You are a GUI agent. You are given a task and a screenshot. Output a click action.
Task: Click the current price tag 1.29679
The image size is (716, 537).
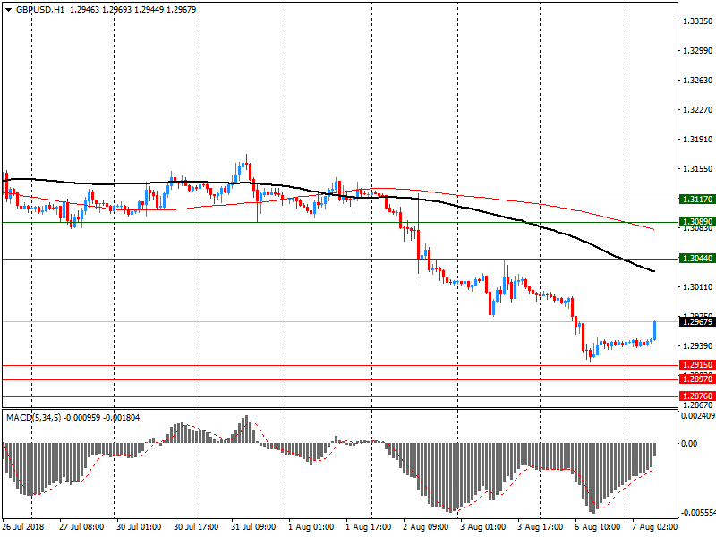[696, 322]
